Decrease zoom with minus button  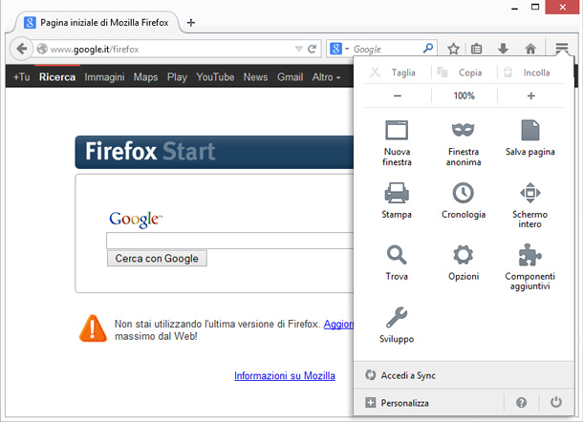[x=398, y=95]
